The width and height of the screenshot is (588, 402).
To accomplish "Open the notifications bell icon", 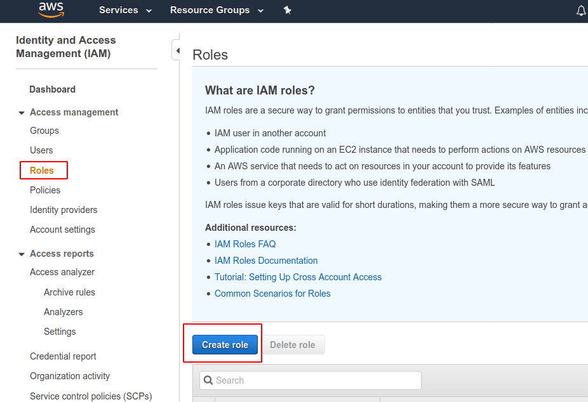I will [581, 11].
